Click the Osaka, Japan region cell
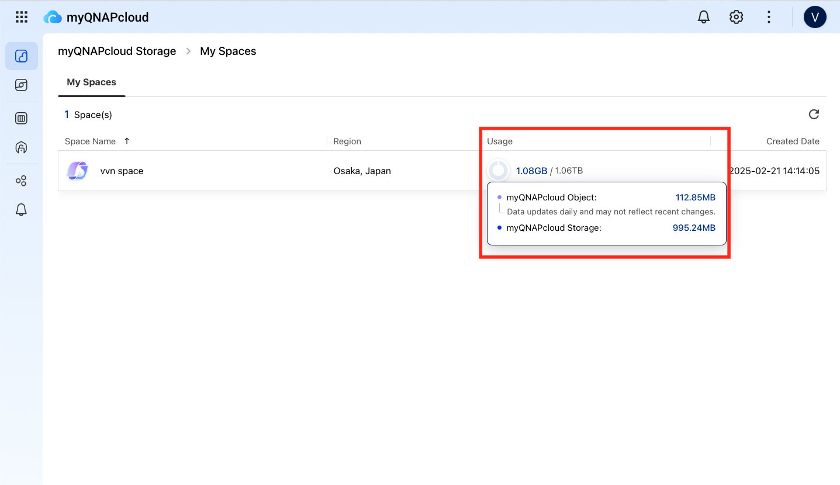Screen dimensions: 840x485 tap(362, 171)
